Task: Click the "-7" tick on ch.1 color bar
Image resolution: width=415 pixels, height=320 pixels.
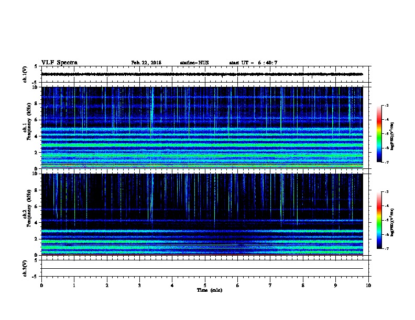Action: [x=386, y=162]
